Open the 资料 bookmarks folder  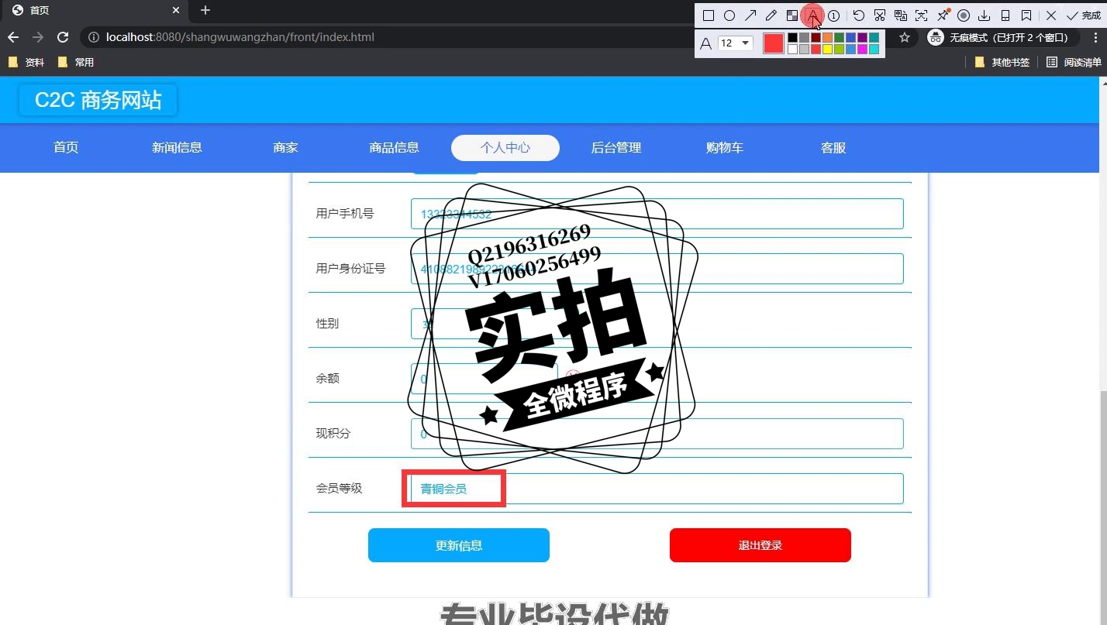click(26, 62)
